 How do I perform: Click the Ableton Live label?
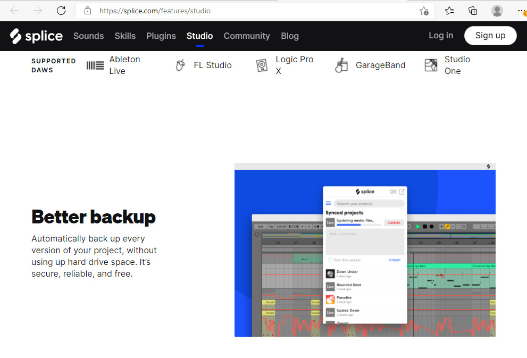pyautogui.click(x=124, y=65)
